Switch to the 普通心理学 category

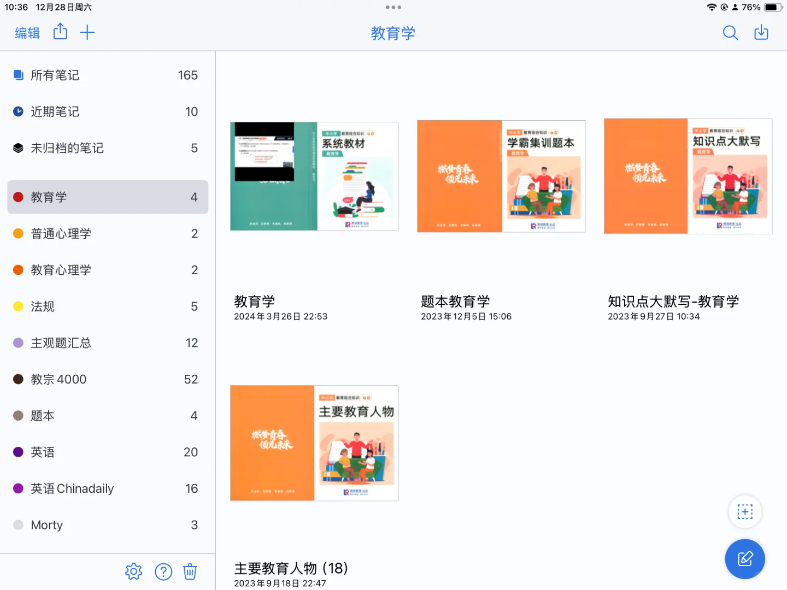click(x=61, y=233)
